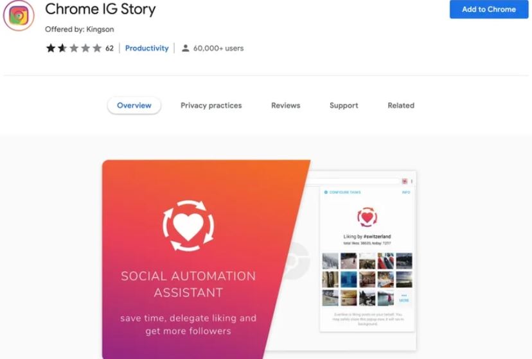Click Configure Tasks in the preview popup
This screenshot has height=359, width=532.
pyautogui.click(x=342, y=192)
